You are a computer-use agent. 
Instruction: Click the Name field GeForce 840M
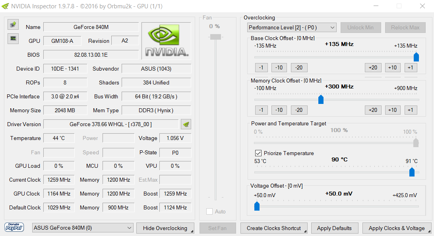point(91,27)
